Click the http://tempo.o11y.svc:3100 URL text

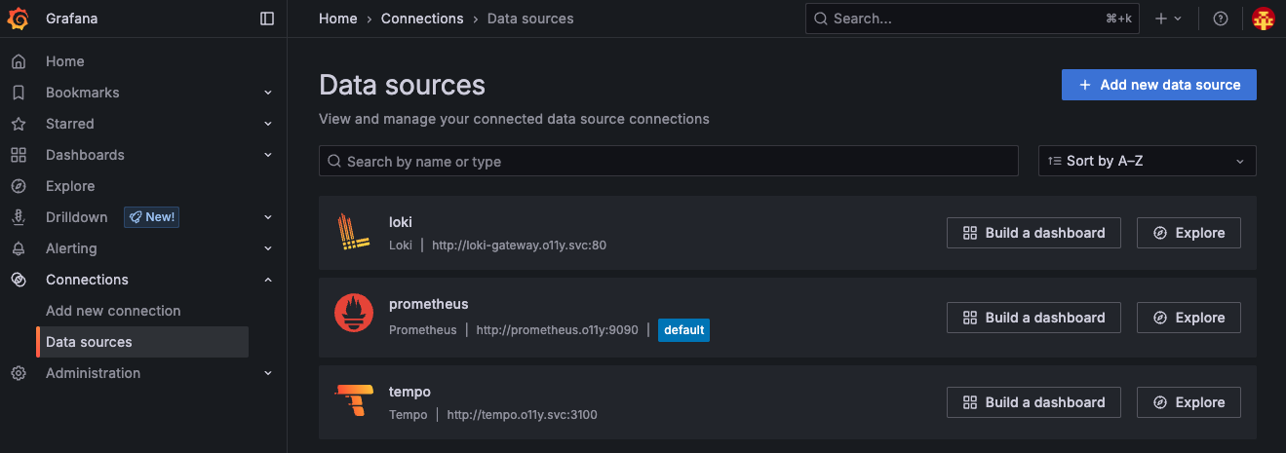[x=523, y=415]
